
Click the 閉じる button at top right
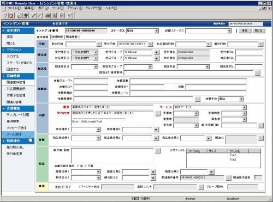[x=258, y=31]
